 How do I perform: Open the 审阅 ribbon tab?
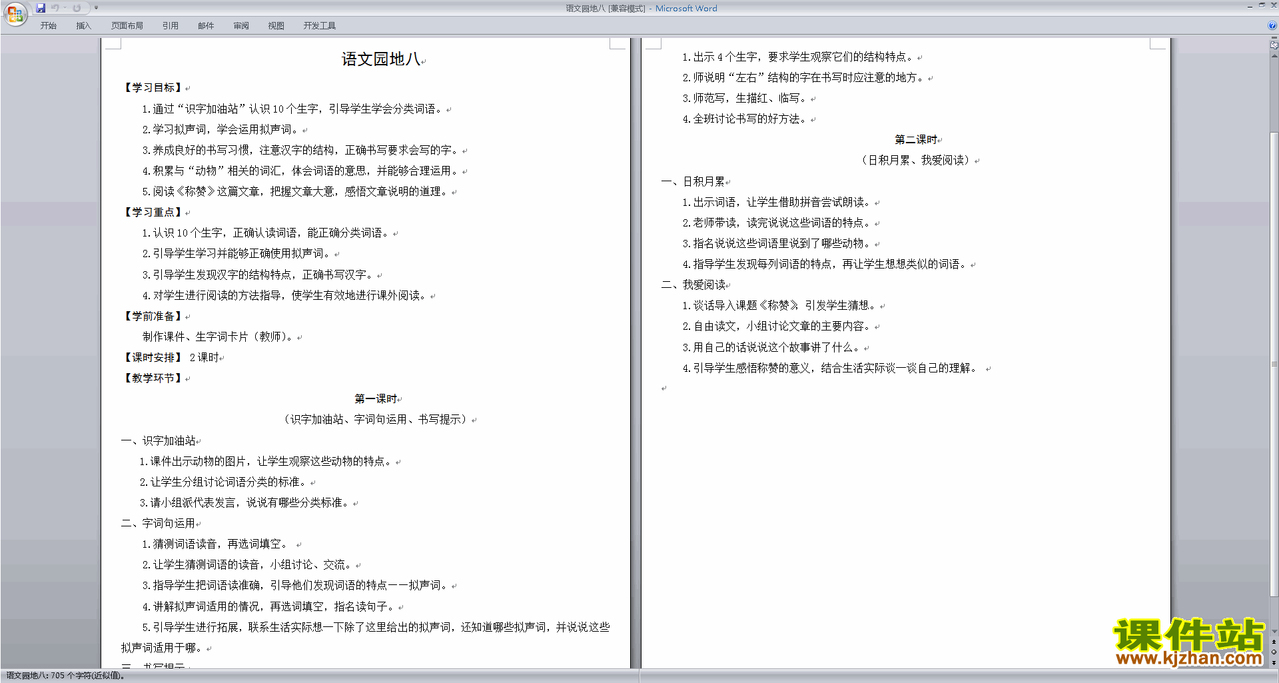pyautogui.click(x=241, y=26)
